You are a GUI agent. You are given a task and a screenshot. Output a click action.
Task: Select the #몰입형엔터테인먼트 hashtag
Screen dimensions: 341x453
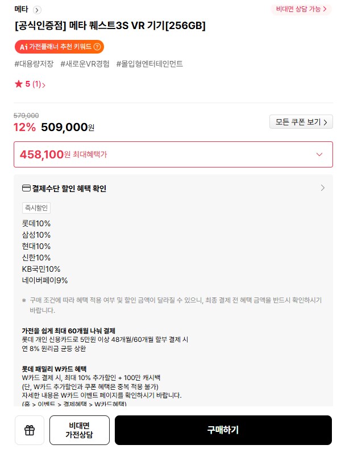point(149,64)
